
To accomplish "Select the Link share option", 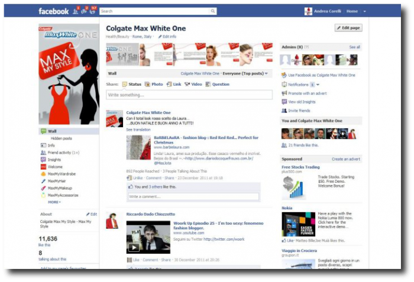I will click(x=174, y=84).
